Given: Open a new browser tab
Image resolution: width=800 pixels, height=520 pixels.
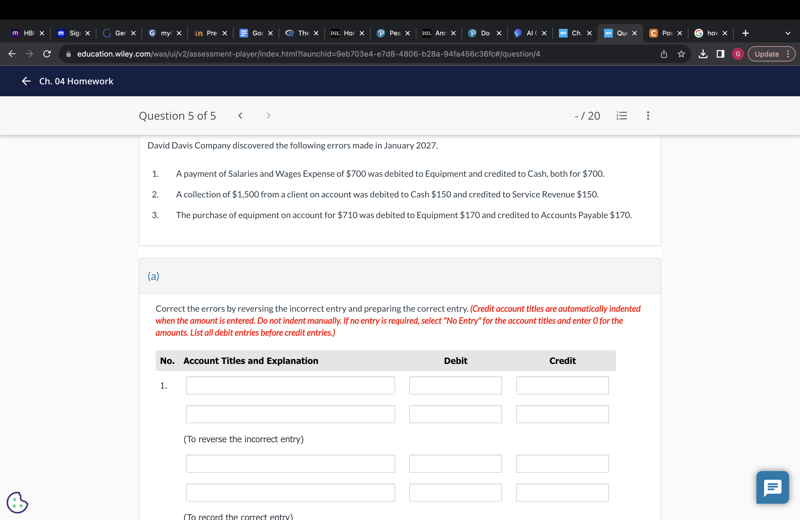Looking at the screenshot, I should (x=745, y=33).
